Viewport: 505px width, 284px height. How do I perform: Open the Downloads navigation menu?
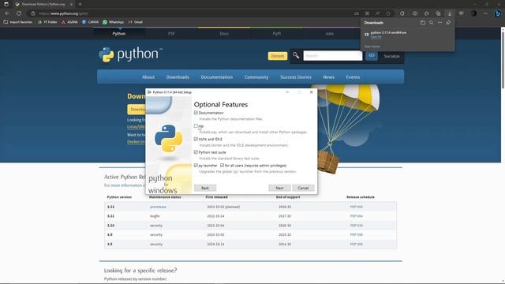pyautogui.click(x=178, y=77)
